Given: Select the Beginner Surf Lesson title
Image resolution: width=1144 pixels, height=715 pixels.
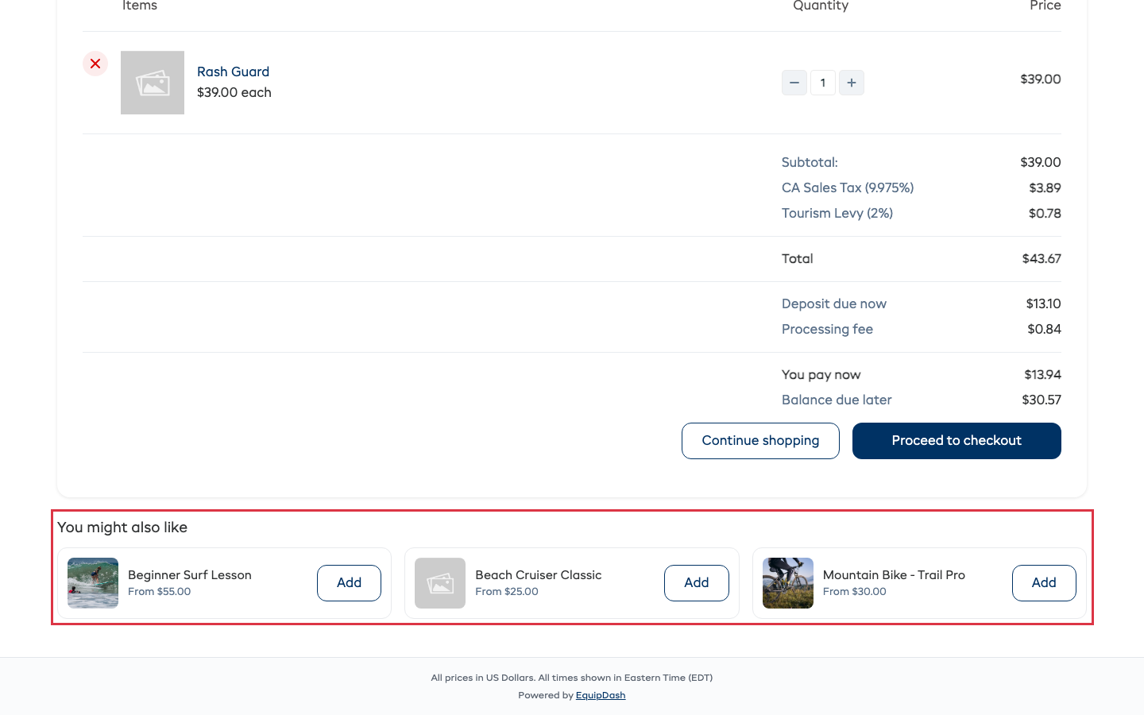Looking at the screenshot, I should click(190, 575).
